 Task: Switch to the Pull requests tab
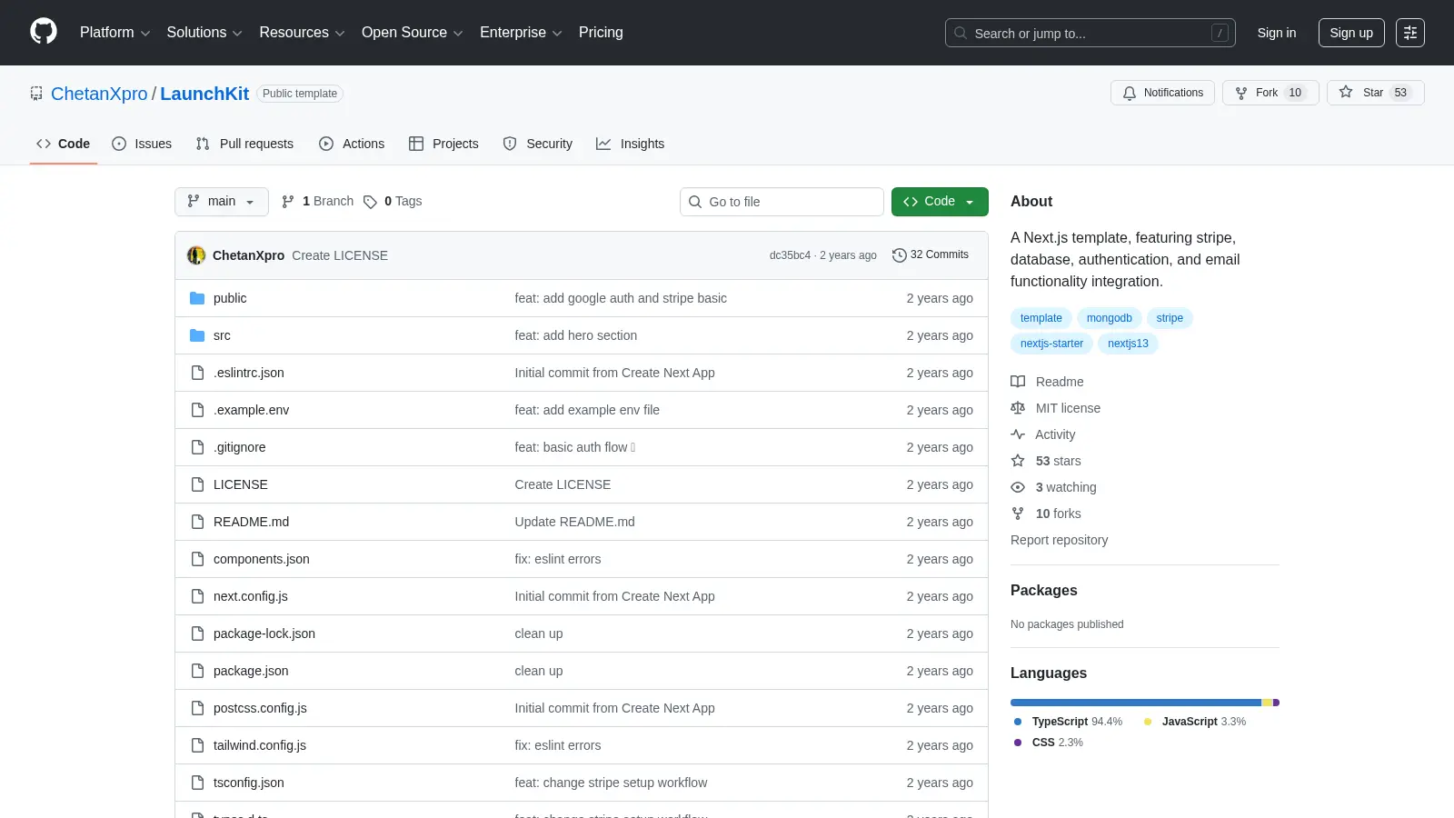pos(244,144)
